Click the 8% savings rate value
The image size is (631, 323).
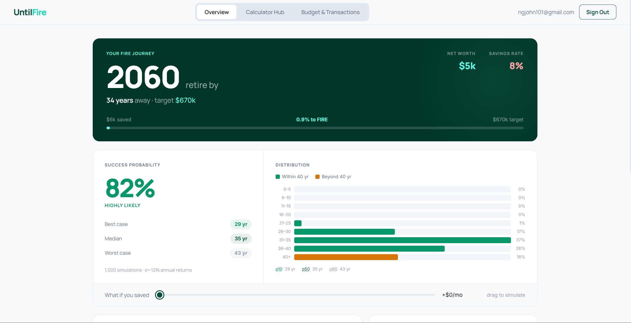click(x=516, y=66)
